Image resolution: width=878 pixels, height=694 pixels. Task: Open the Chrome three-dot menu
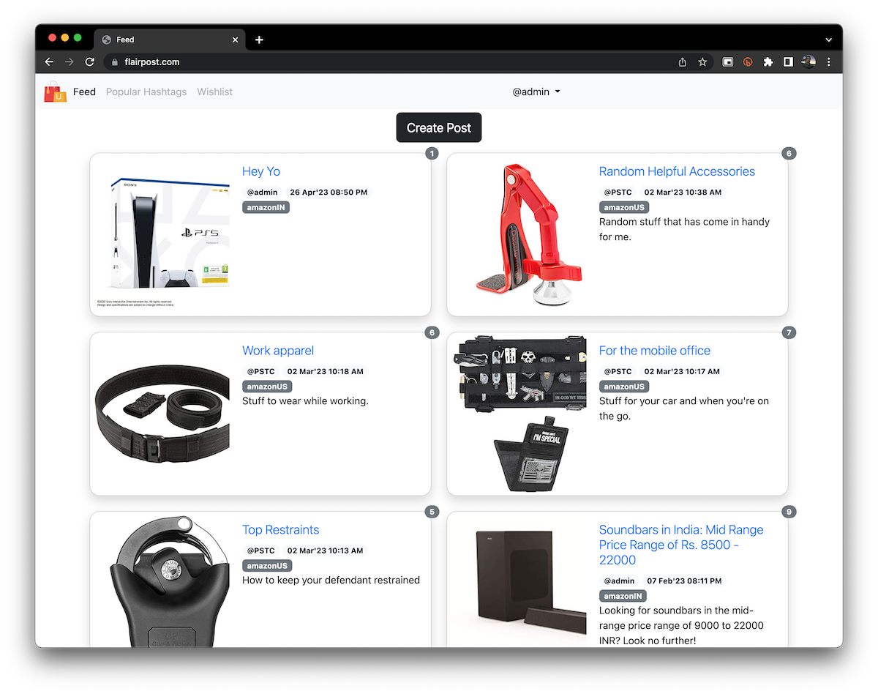828,62
